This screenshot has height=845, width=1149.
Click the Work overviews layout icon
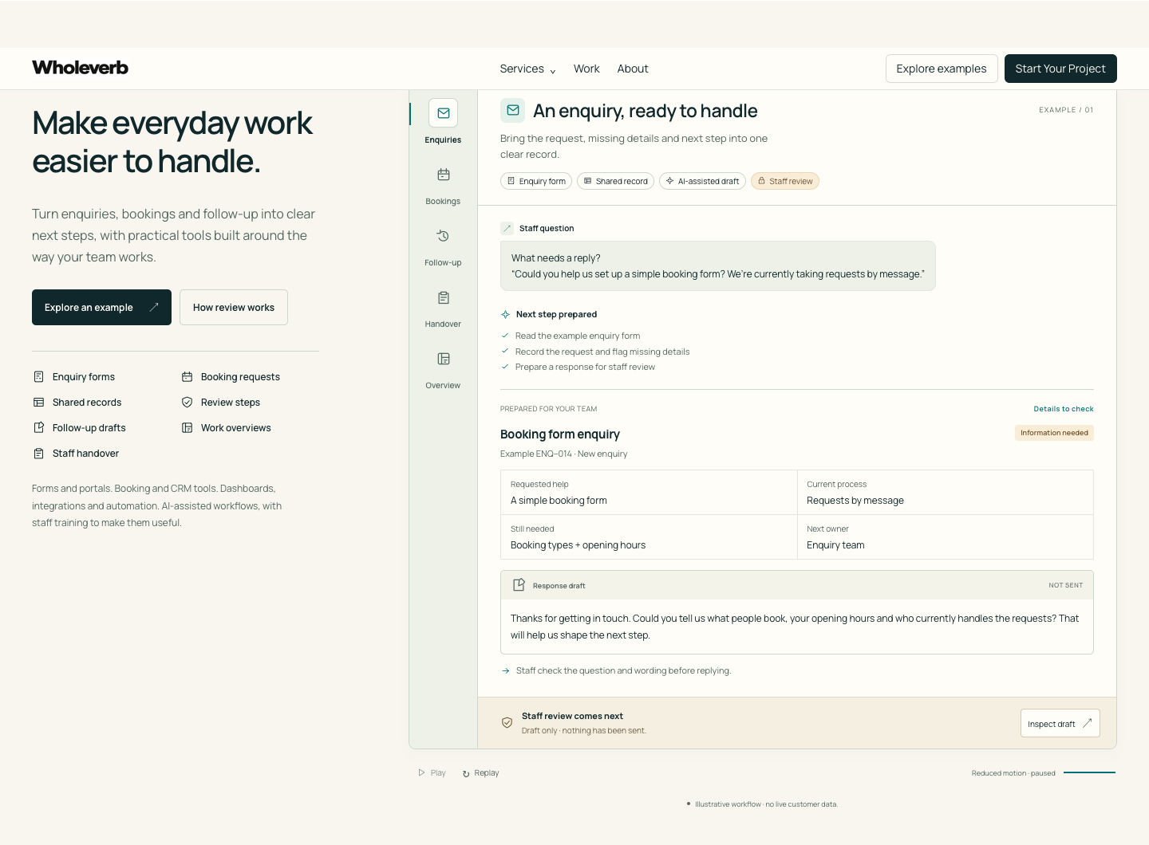click(x=187, y=427)
